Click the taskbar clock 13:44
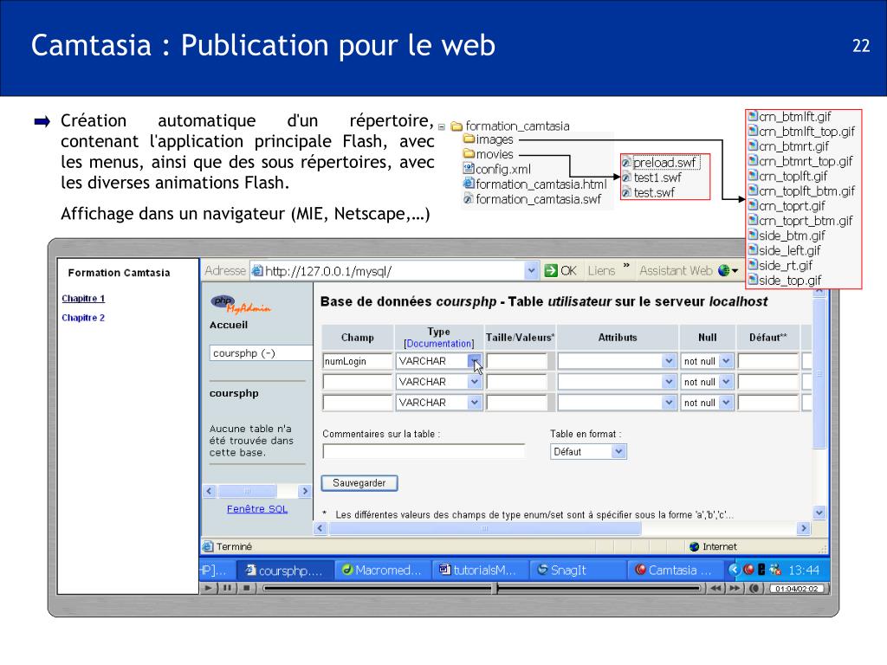 pos(803,570)
